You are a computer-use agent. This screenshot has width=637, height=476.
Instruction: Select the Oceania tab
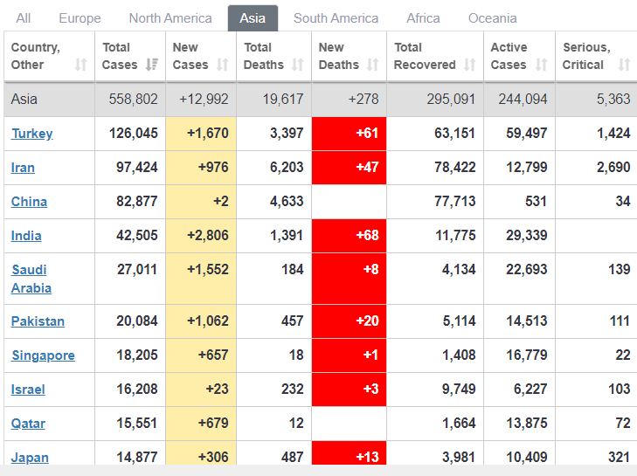492,18
